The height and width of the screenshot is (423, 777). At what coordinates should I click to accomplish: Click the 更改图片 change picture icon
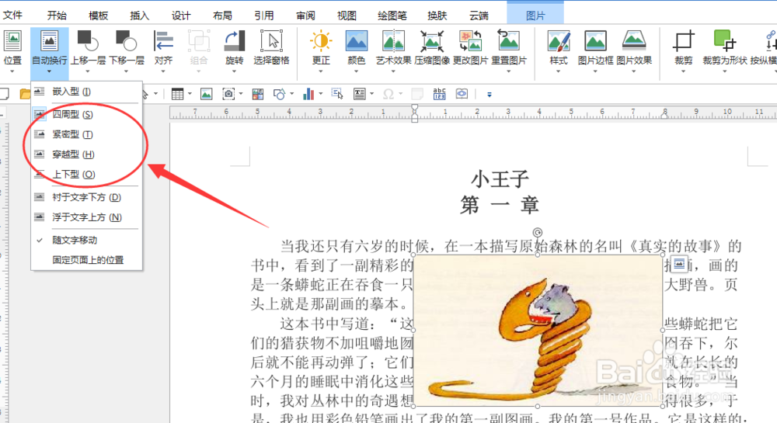(x=470, y=41)
